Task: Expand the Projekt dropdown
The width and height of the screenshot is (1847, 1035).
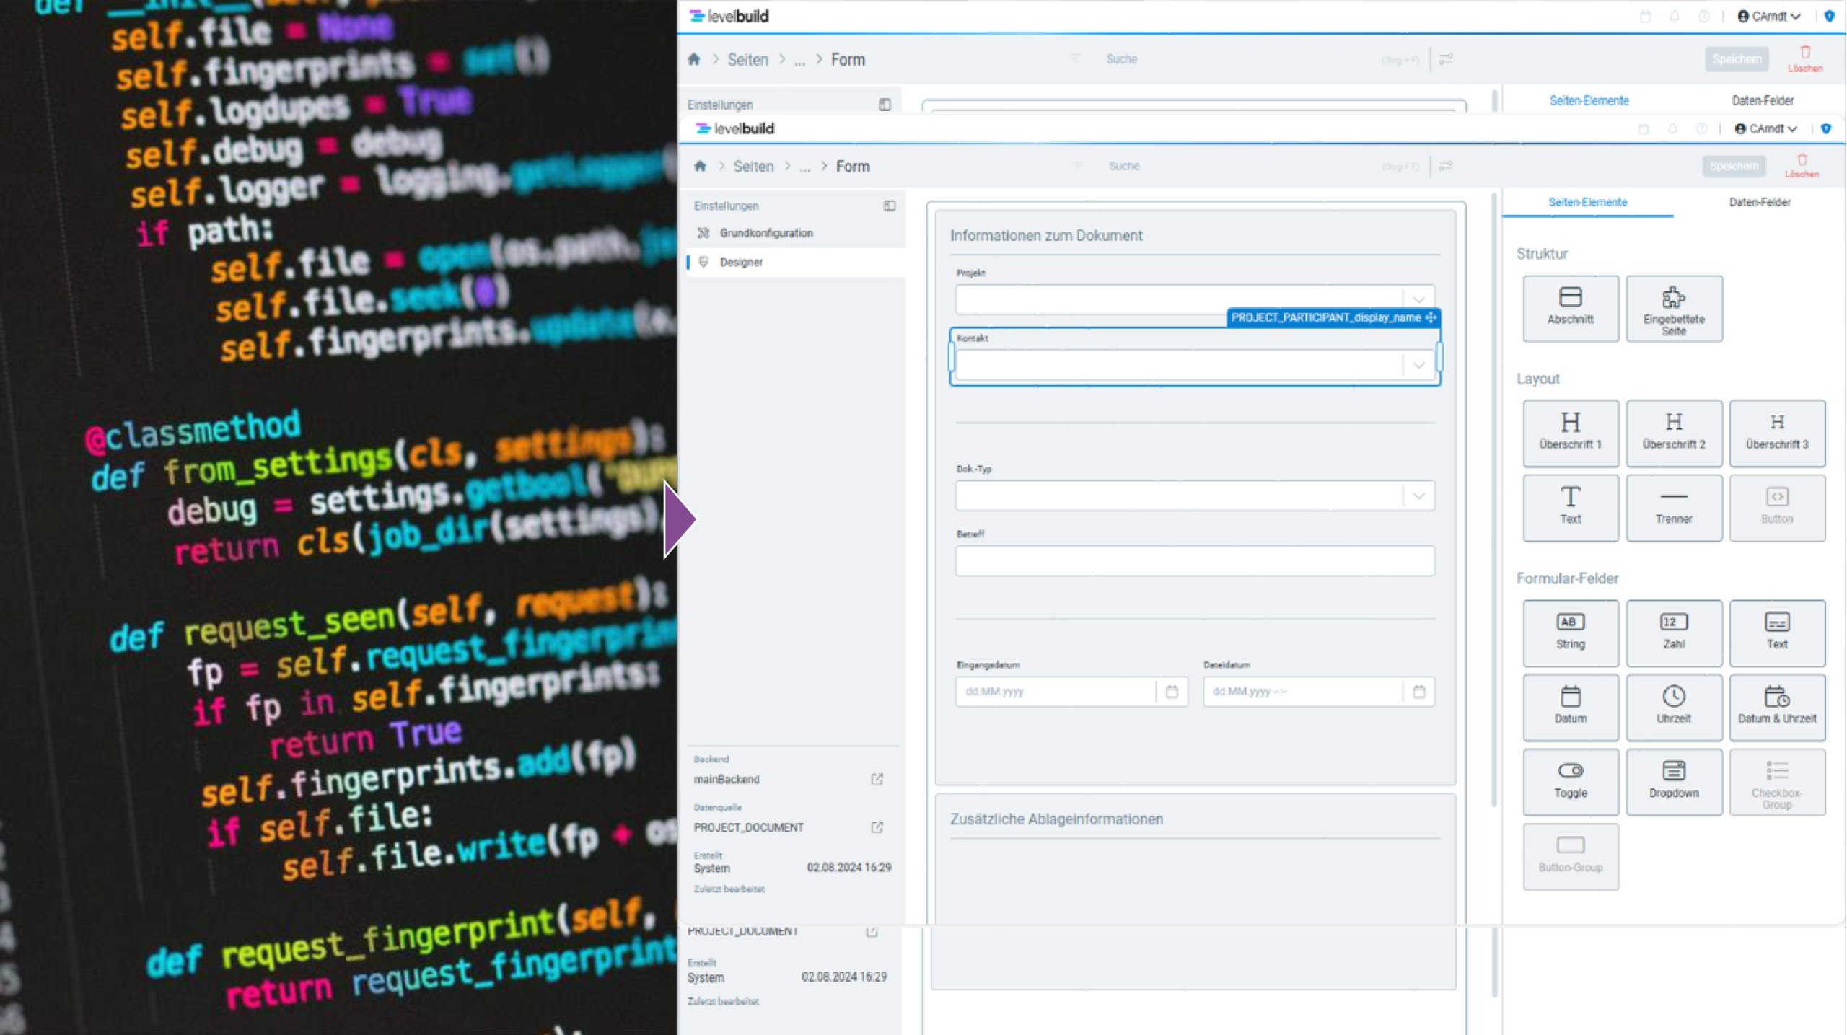Action: click(1418, 299)
